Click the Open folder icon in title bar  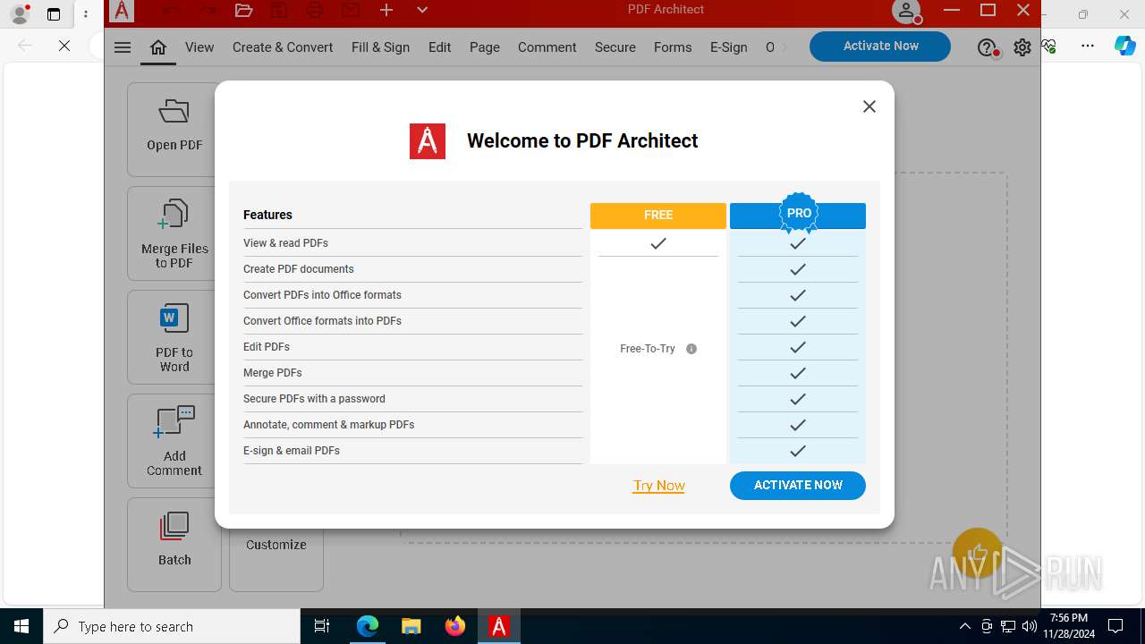(x=243, y=11)
